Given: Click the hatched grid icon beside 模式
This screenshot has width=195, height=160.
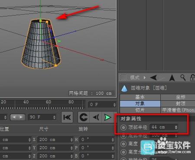Looking at the screenshot, I should point(123,77).
